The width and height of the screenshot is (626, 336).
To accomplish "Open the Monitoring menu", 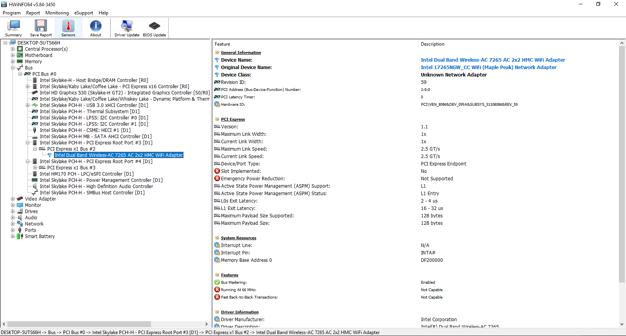I will (x=57, y=13).
